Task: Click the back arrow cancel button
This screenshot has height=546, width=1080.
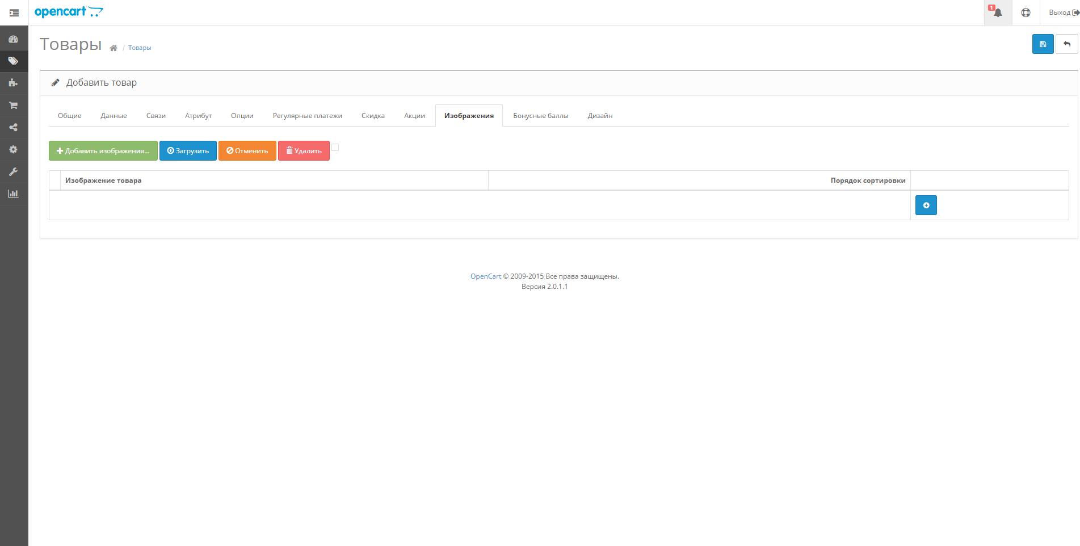Action: pyautogui.click(x=1067, y=44)
